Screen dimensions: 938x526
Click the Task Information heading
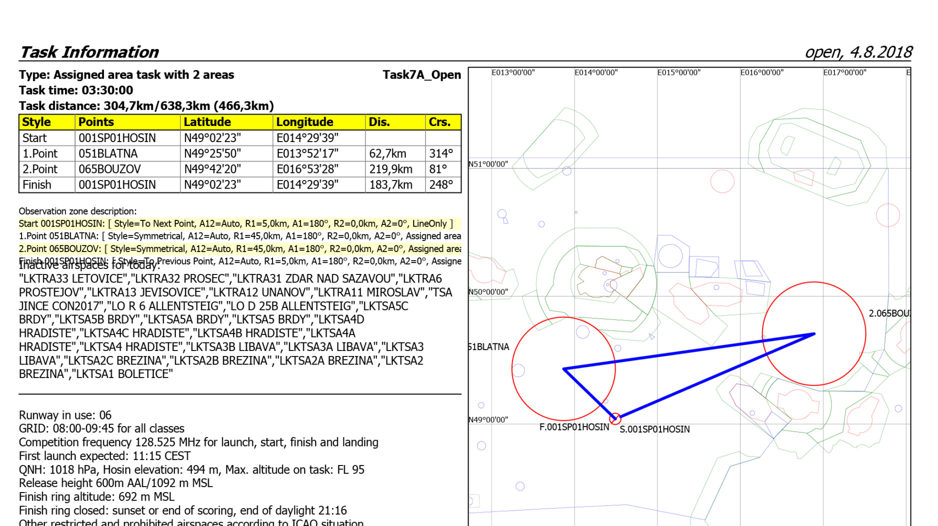89,52
